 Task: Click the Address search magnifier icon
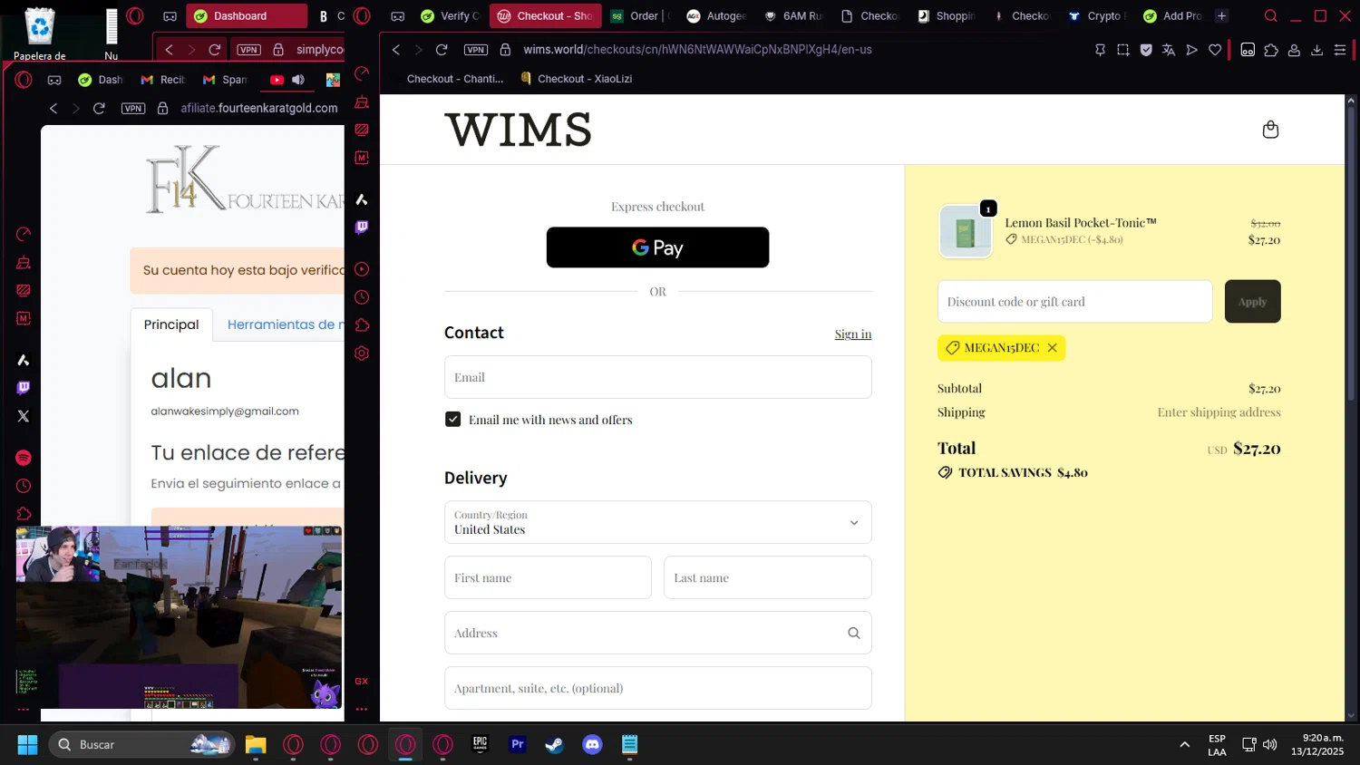pos(853,633)
